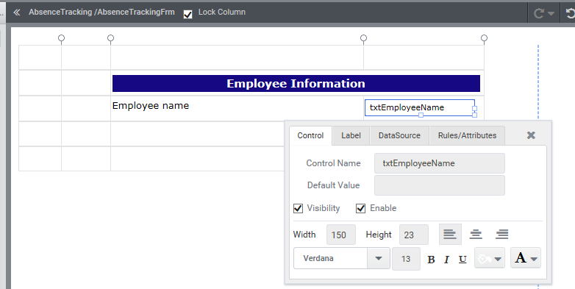575x289 pixels.
Task: Set right text alignment
Action: [501, 234]
